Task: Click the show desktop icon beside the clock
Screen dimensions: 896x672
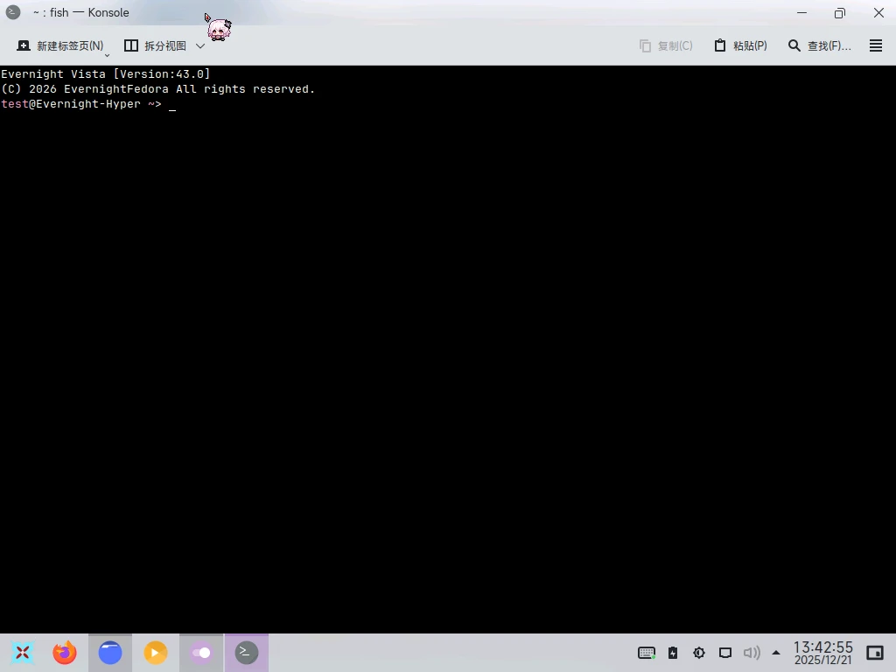Action: tap(875, 653)
